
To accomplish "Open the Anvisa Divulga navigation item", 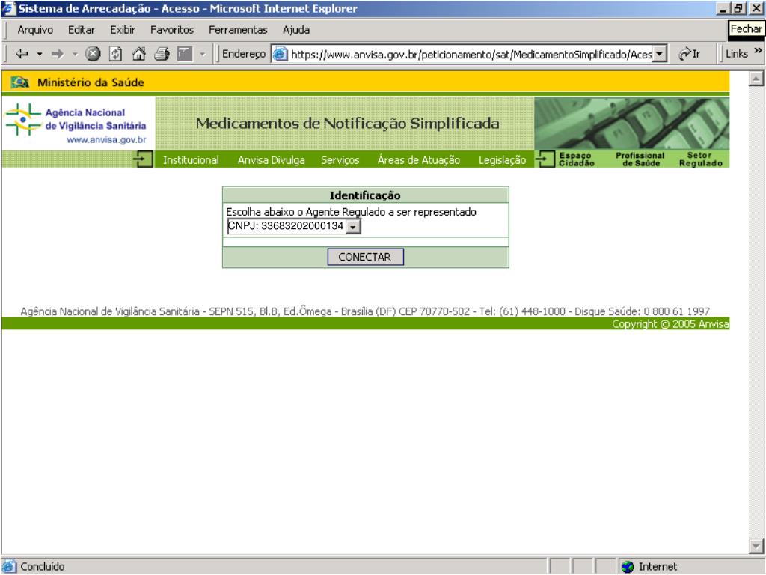I will pyautogui.click(x=271, y=160).
